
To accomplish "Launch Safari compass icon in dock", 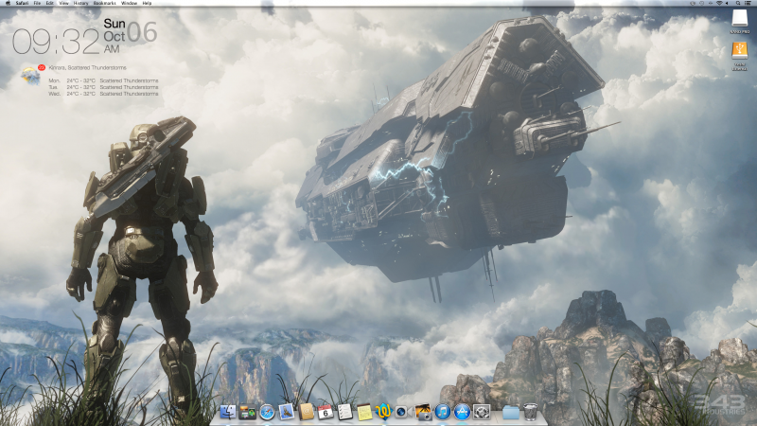I will tap(267, 412).
